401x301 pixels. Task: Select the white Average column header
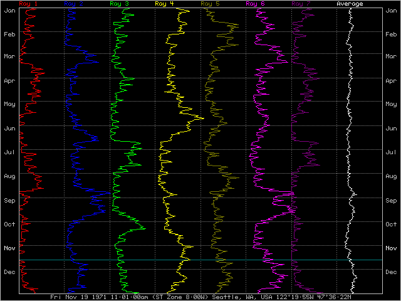click(350, 4)
